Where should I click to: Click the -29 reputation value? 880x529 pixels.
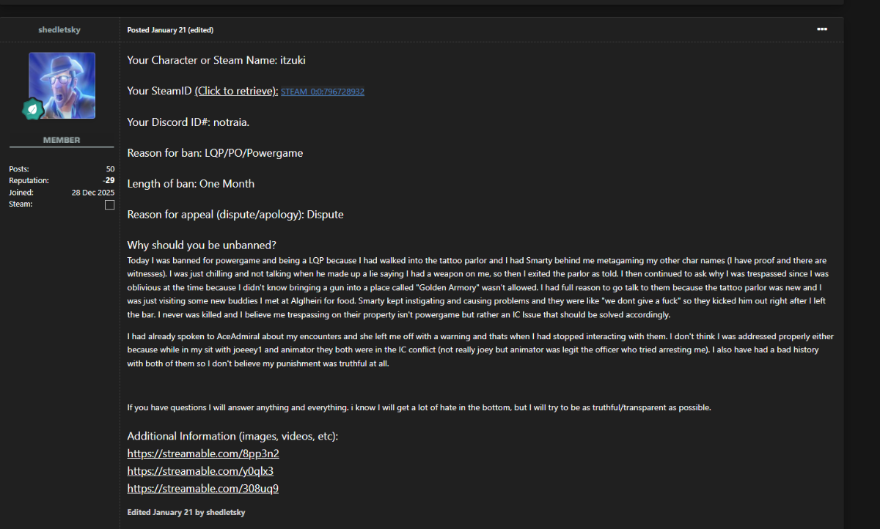109,180
